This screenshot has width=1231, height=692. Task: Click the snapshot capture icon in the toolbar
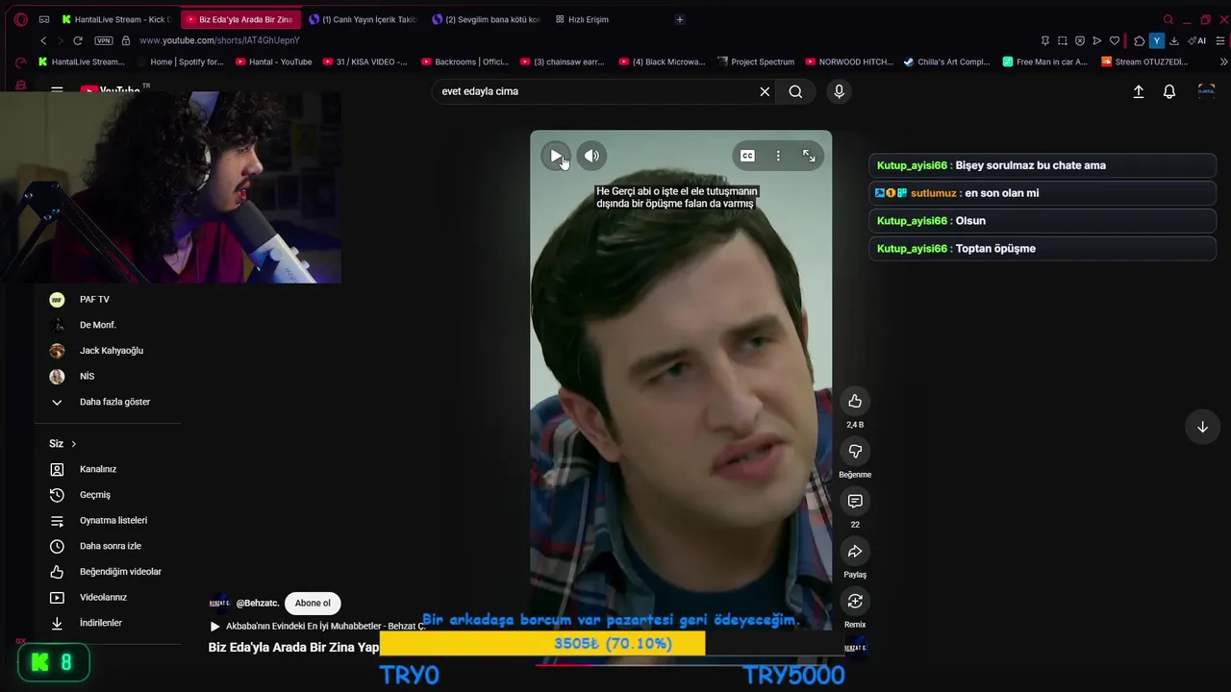tap(1063, 40)
